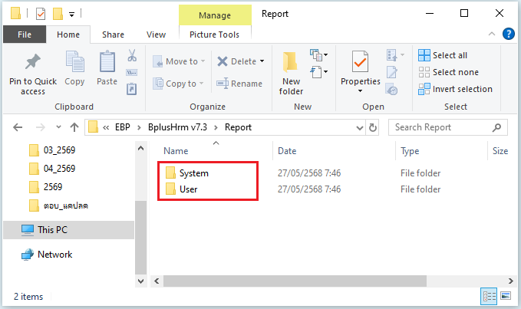Screen dimensions: 521x309
Task: Open the File menu
Action: click(x=24, y=35)
